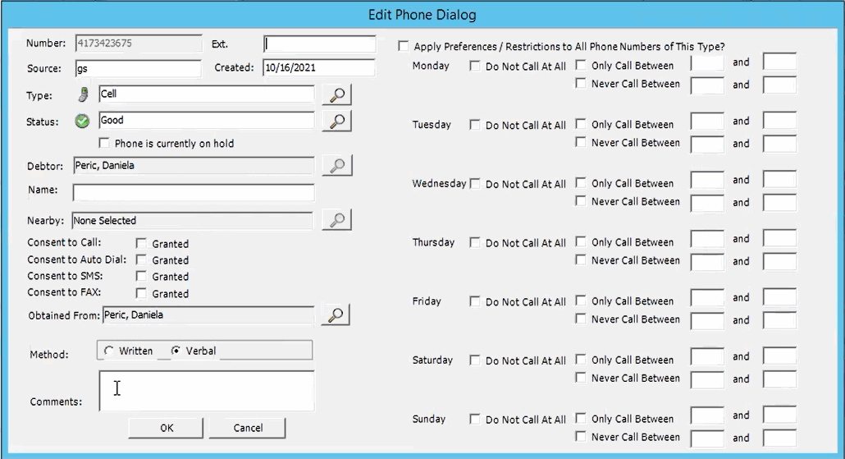Grant Consent to Call checkbox
Image resolution: width=845 pixels, height=459 pixels.
141,244
